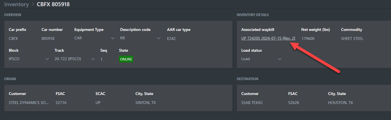Click the Seq field
Screen dimensions: 391x120
[102, 59]
